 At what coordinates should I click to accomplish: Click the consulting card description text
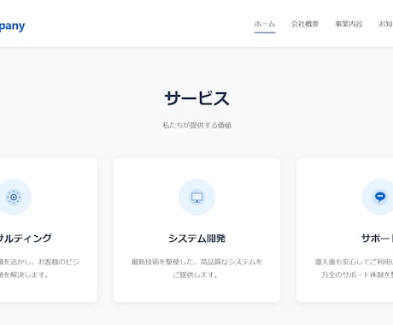pos(40,268)
